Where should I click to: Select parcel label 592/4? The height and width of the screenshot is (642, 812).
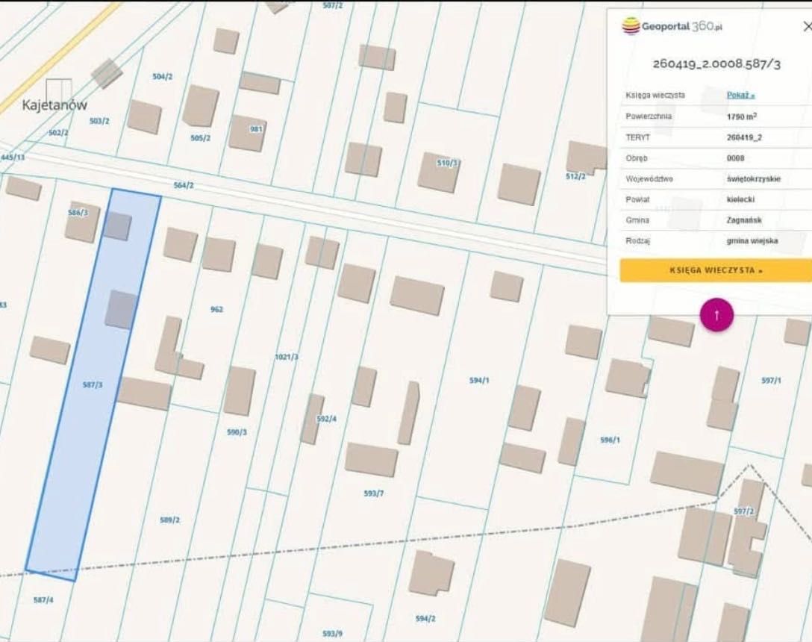point(326,419)
